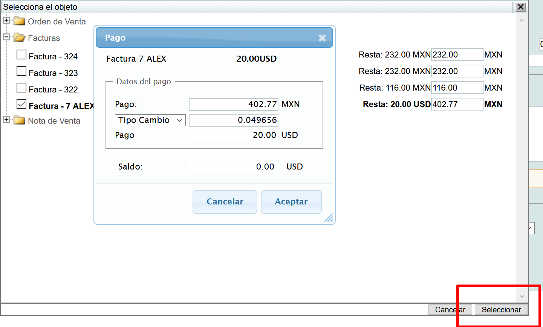The height and width of the screenshot is (327, 543).
Task: Click the Pago amount field showing 402.77
Action: 233,104
